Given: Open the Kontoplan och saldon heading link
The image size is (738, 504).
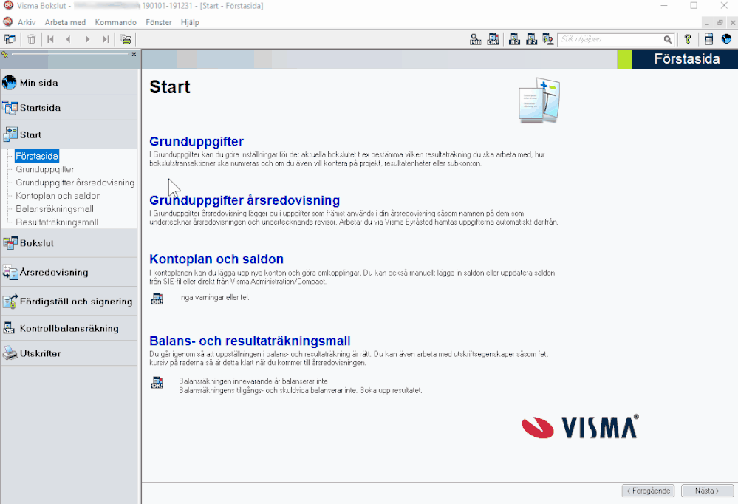Looking at the screenshot, I should click(x=216, y=259).
